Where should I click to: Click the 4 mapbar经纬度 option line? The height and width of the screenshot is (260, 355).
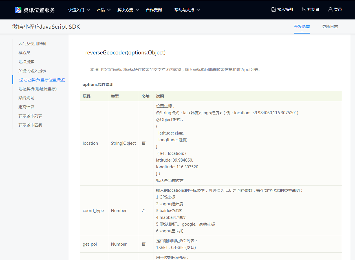(171, 217)
